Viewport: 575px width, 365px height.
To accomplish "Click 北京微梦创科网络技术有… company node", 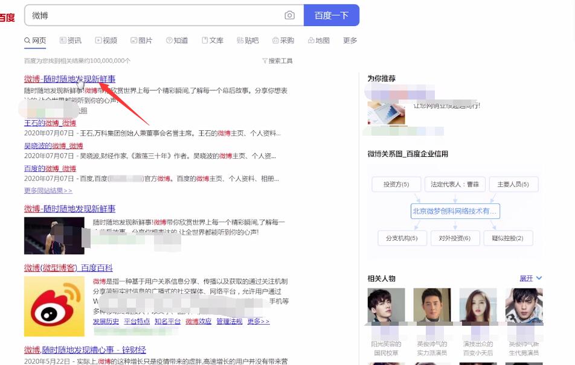I will [455, 211].
